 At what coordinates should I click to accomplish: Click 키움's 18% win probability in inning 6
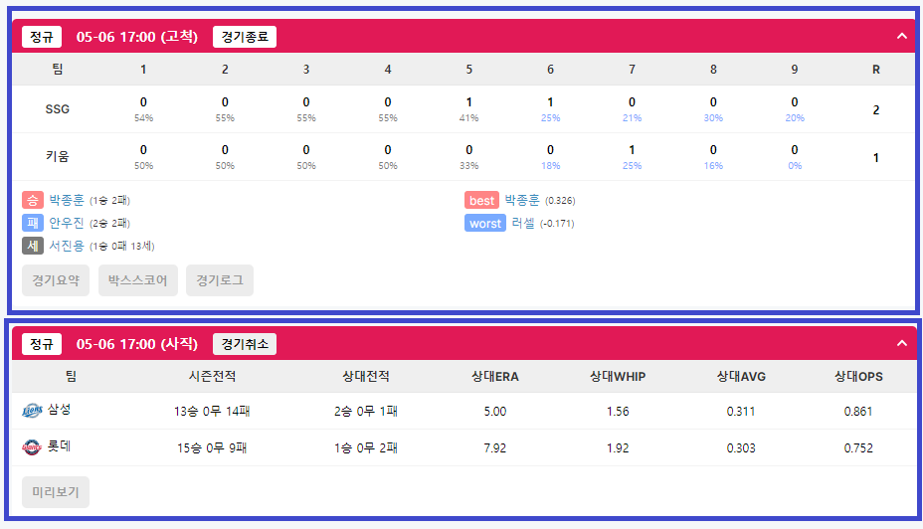[x=550, y=166]
